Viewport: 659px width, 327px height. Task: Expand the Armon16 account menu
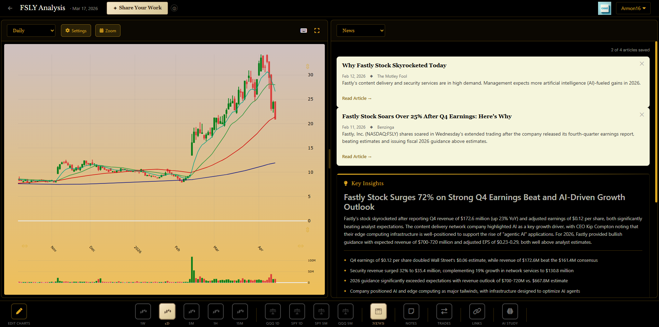[633, 8]
